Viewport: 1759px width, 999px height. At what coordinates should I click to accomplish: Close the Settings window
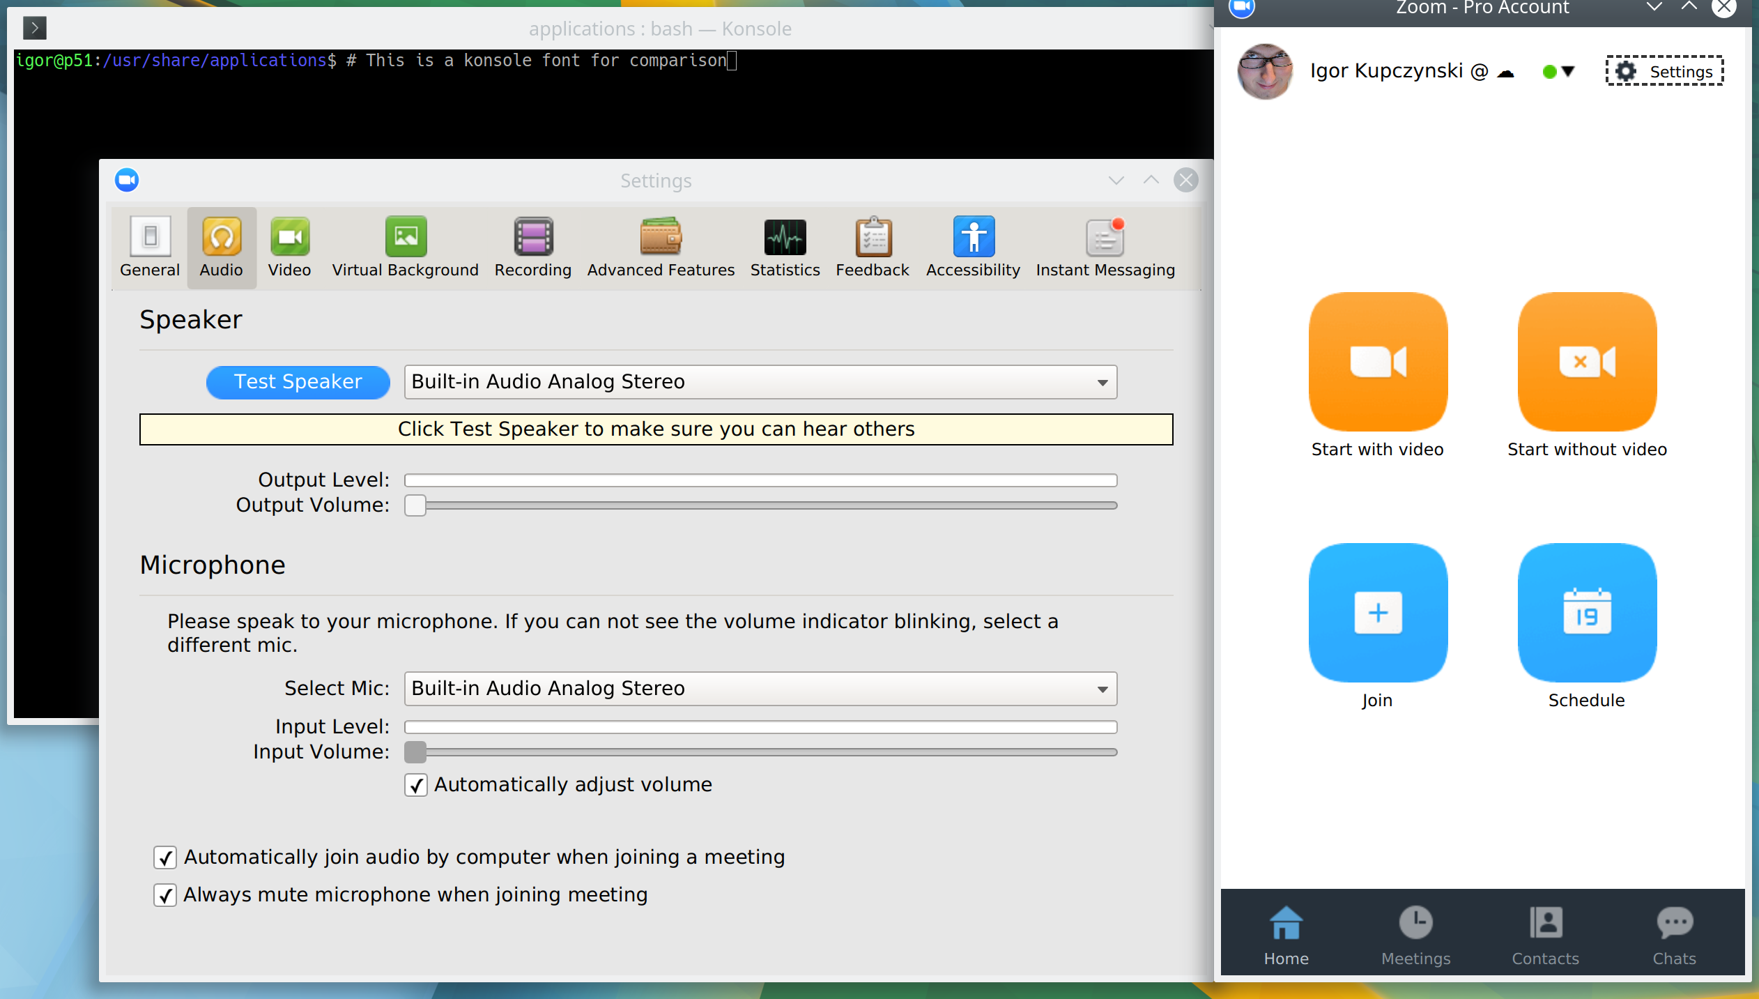pyautogui.click(x=1185, y=180)
